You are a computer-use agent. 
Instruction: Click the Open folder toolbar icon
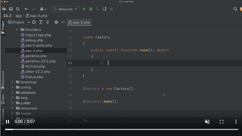(4, 9)
